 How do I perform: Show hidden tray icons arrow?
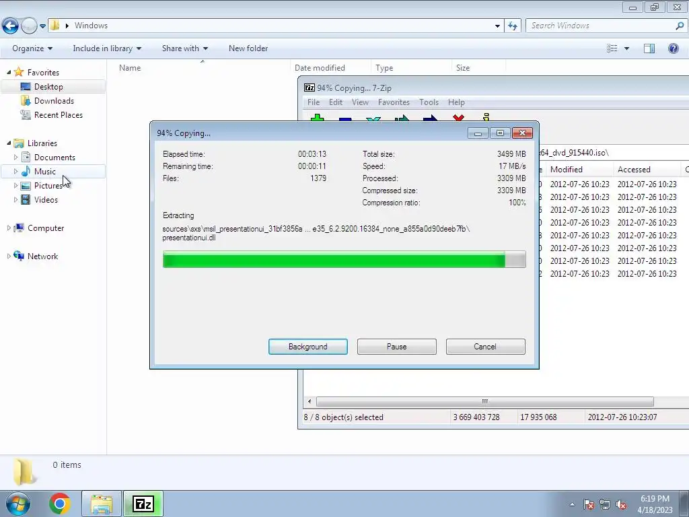[x=572, y=504]
